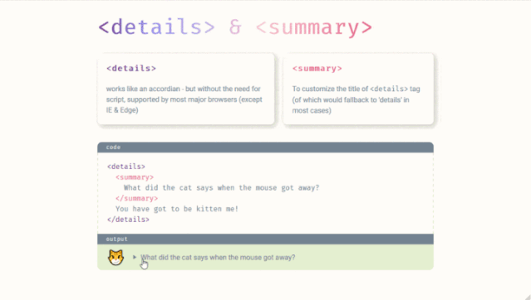
Task: Select the '<details>' card title
Action: click(131, 68)
